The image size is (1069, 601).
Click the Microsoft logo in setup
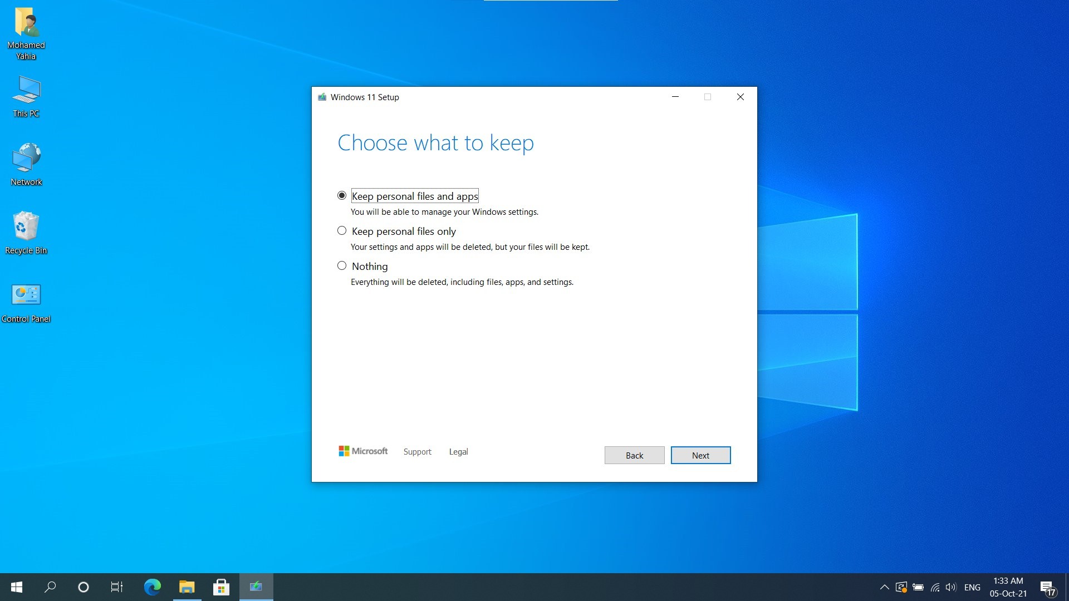coord(363,451)
